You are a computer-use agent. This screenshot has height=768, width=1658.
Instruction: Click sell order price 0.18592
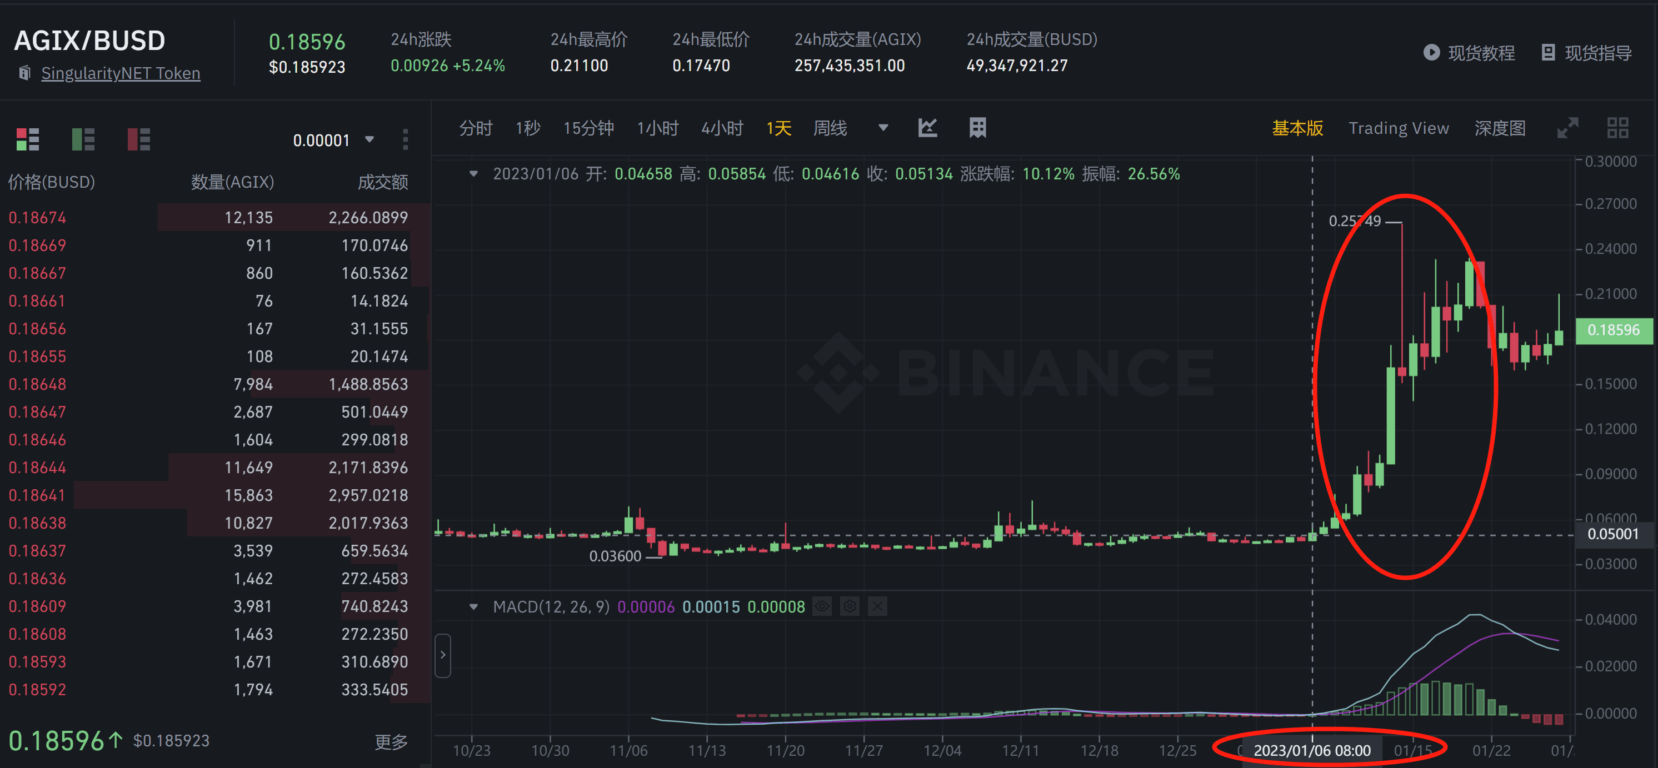[37, 690]
